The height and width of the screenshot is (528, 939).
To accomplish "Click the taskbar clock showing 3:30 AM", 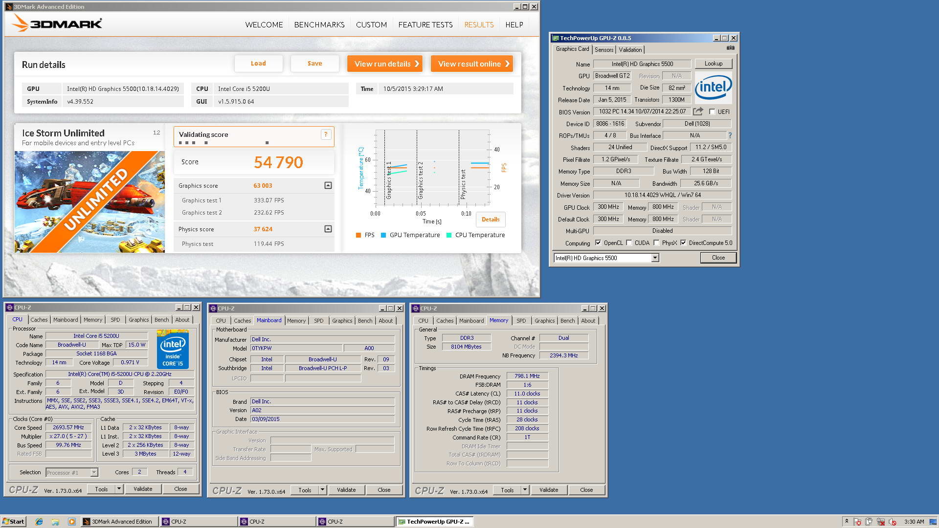I will pyautogui.click(x=914, y=522).
